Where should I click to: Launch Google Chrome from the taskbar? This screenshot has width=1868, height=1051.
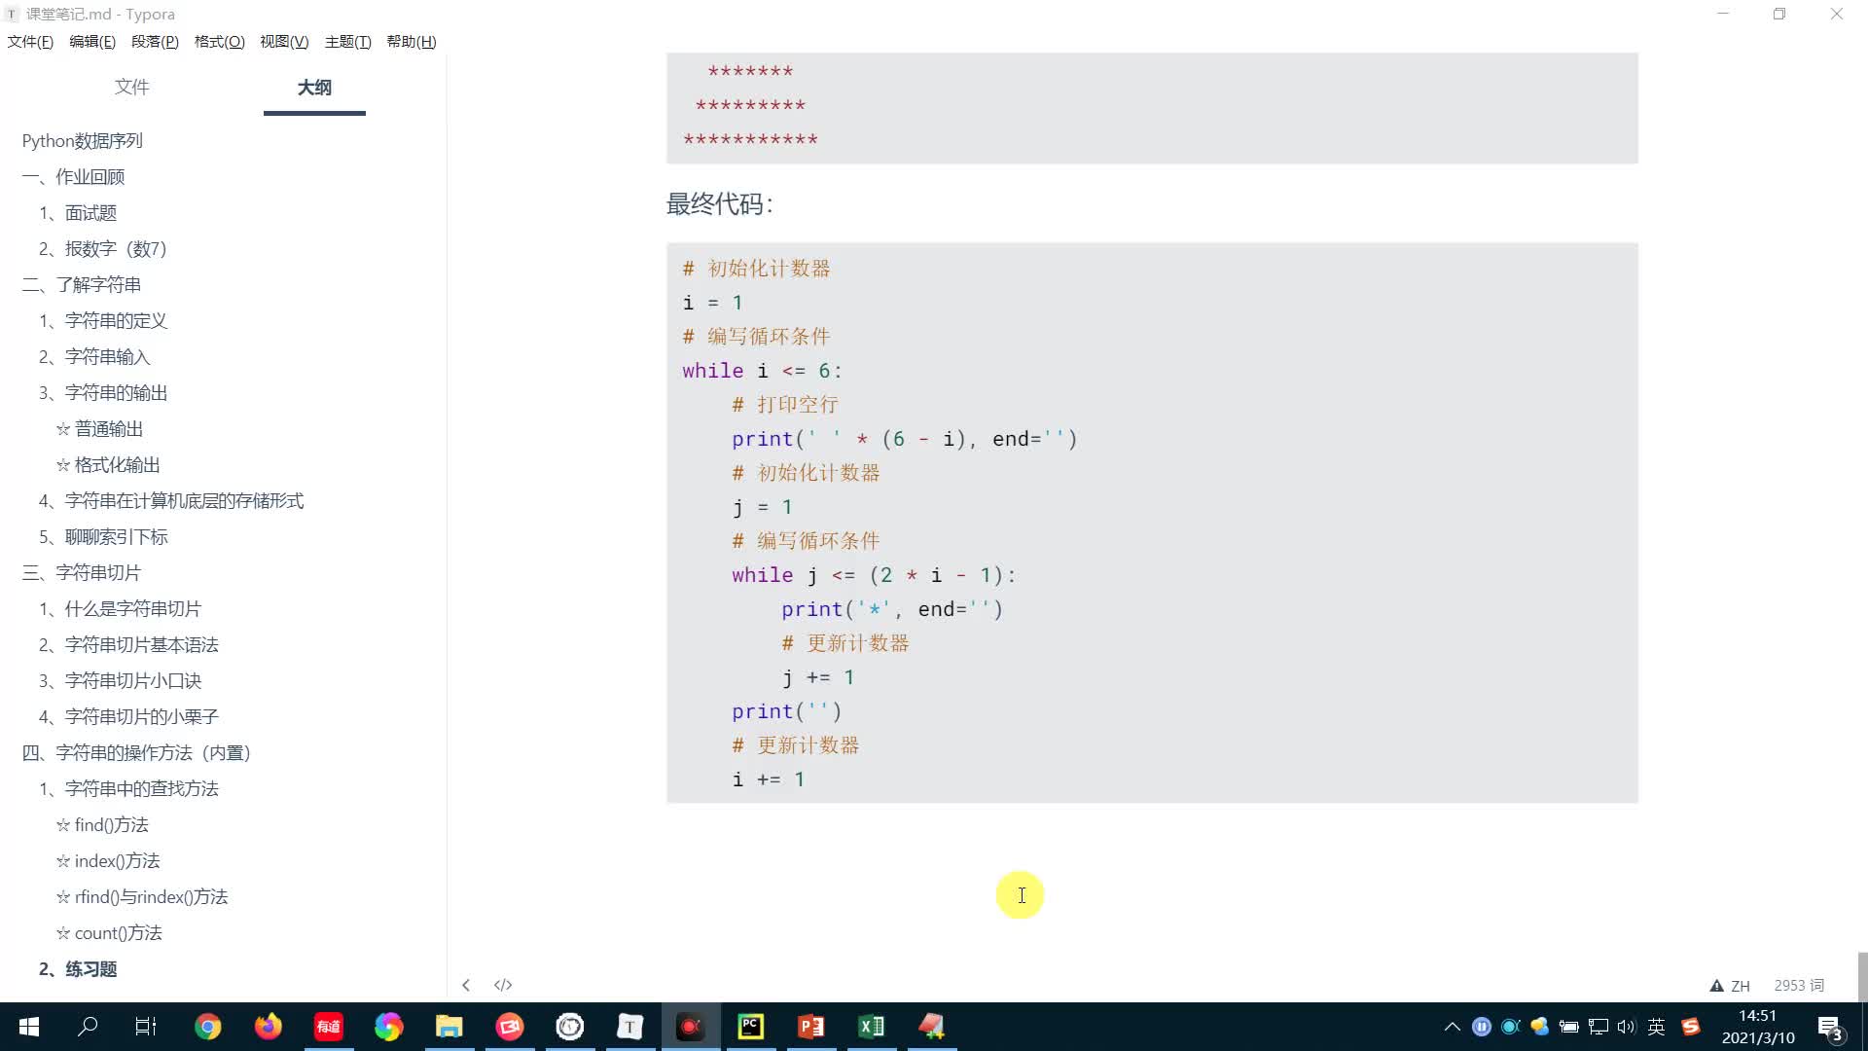pyautogui.click(x=207, y=1027)
